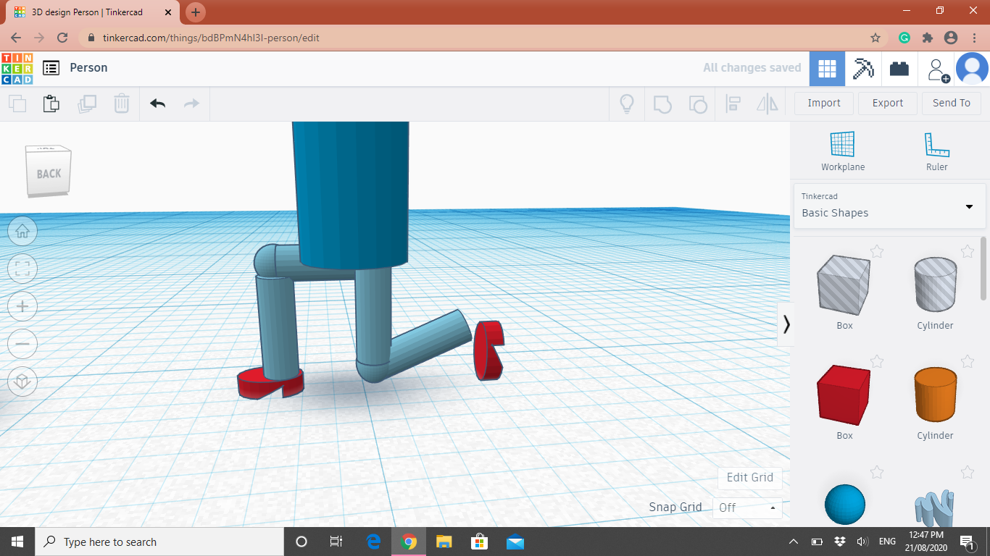Click the Fit all in view icon
990x556 pixels.
pos(22,269)
